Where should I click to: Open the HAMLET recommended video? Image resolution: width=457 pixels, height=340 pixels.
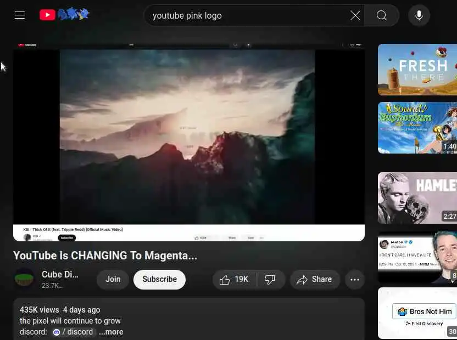pos(417,198)
